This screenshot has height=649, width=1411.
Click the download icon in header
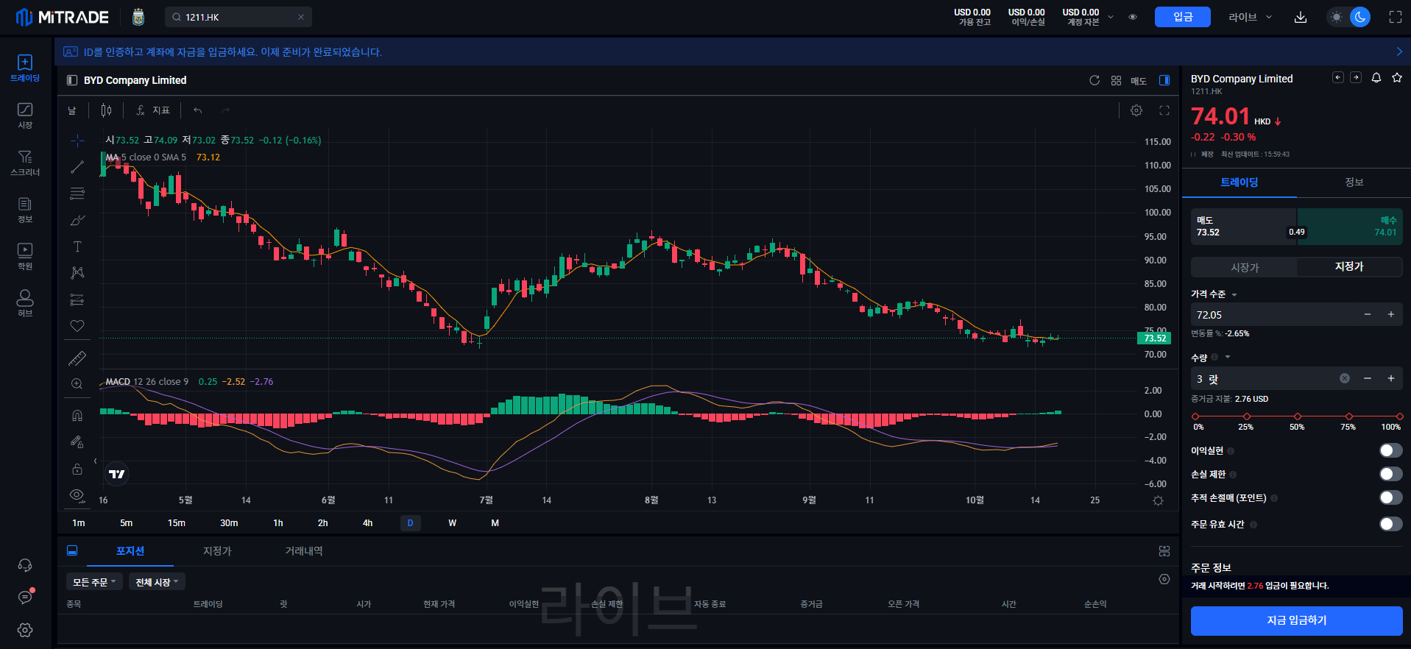1301,17
